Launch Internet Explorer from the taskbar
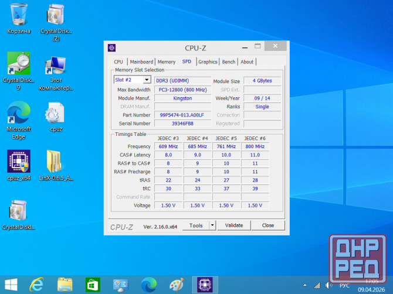 click(x=36, y=285)
